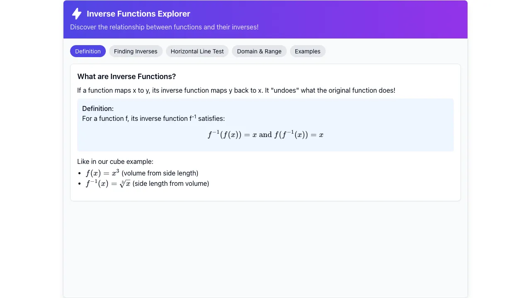Click the paragraph about mapping x to y
This screenshot has width=531, height=298.
pyautogui.click(x=236, y=90)
